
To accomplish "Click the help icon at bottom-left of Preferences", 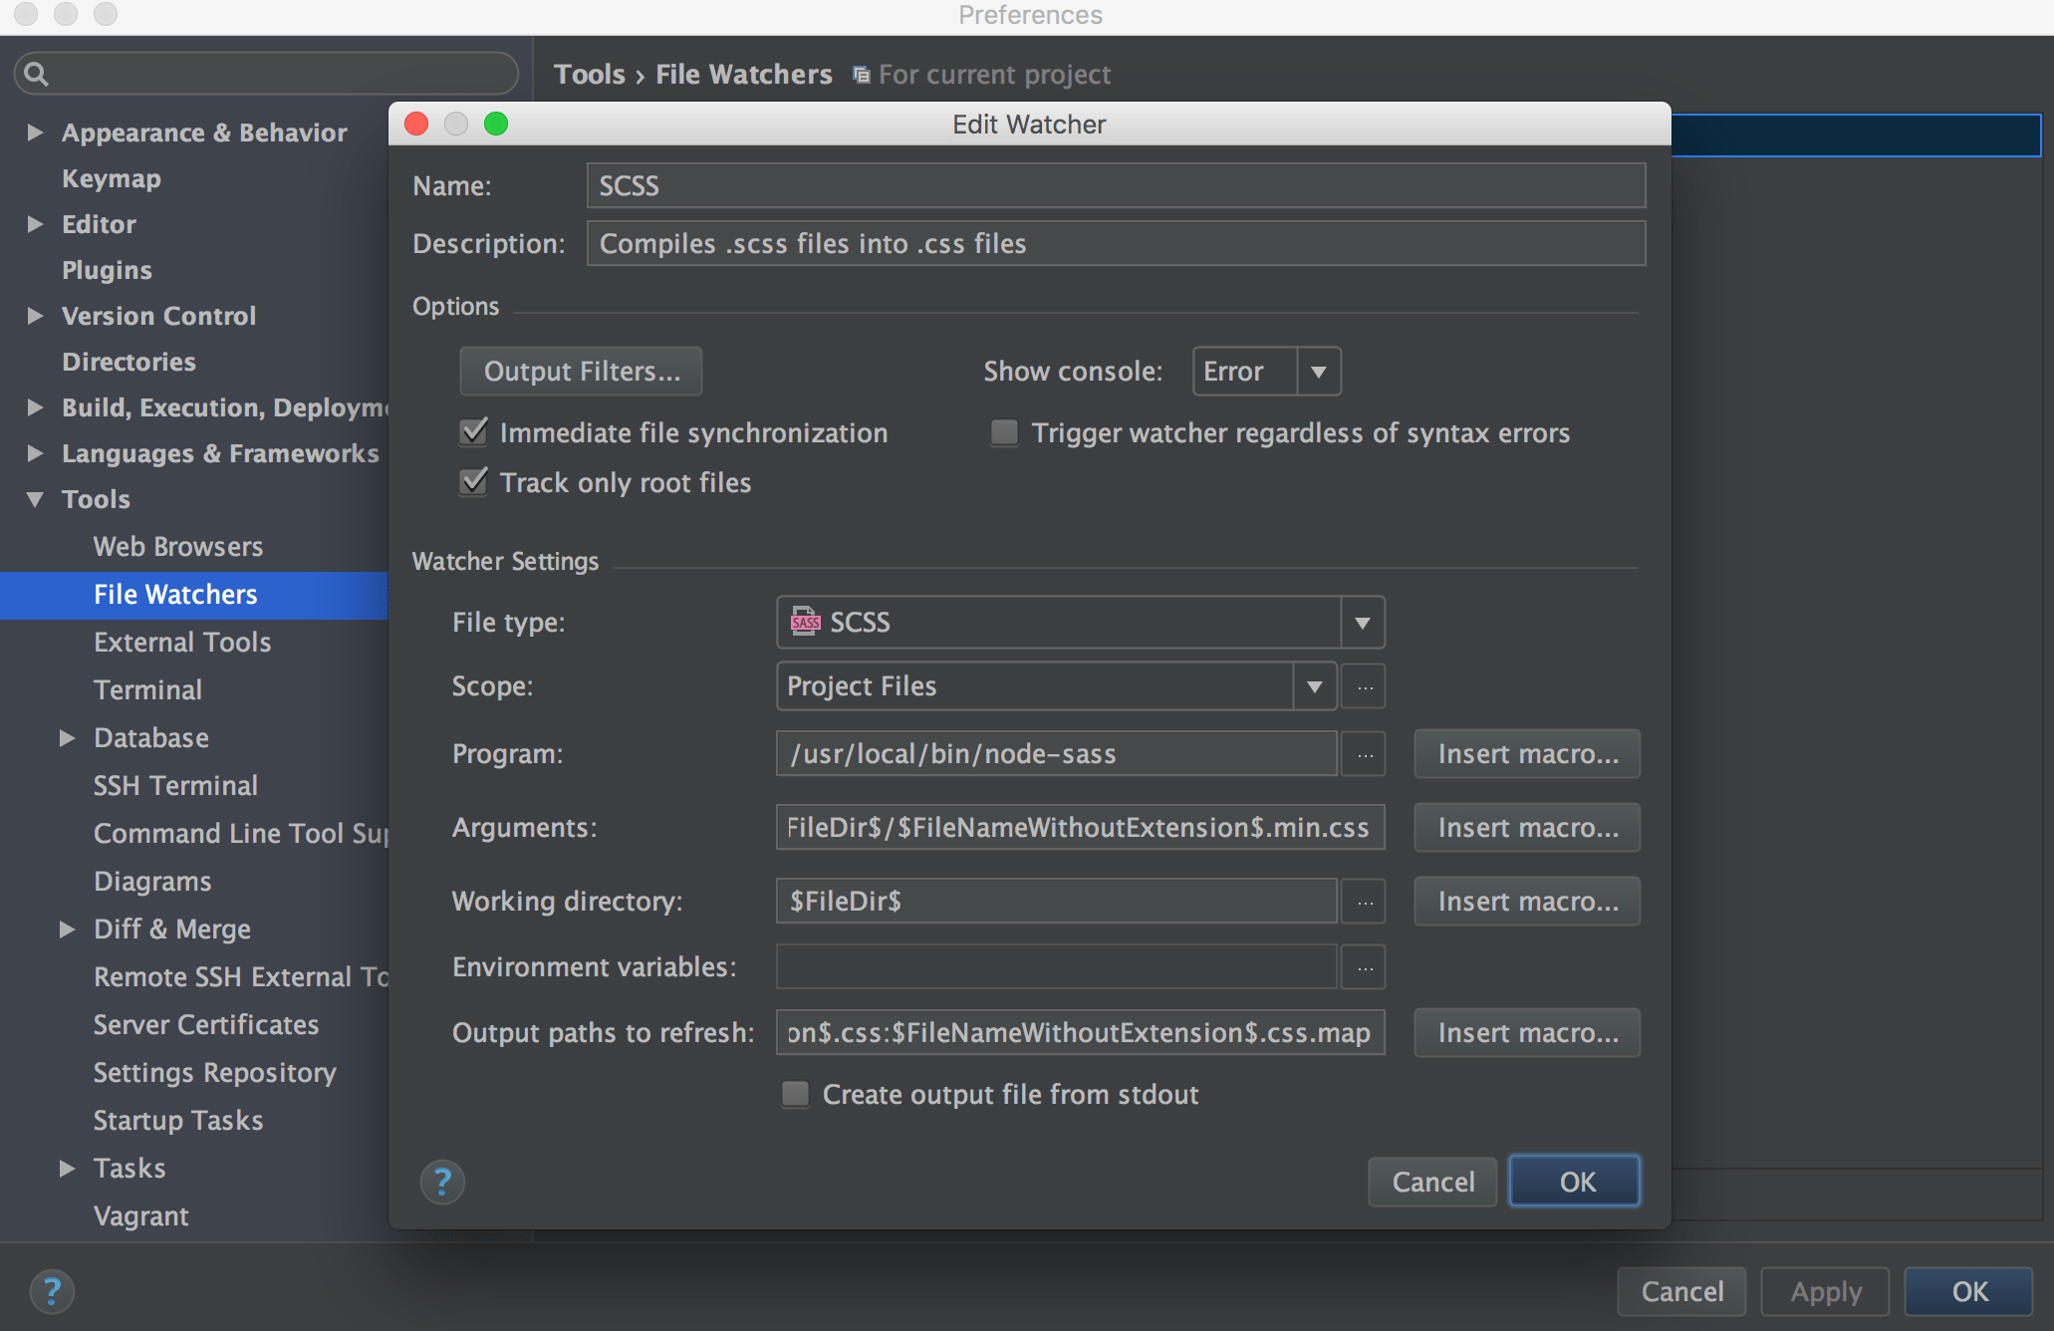I will point(52,1291).
